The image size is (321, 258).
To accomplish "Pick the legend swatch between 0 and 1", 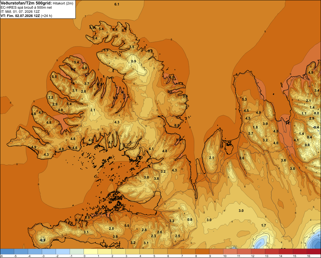I will pyautogui.click(x=91, y=252).
